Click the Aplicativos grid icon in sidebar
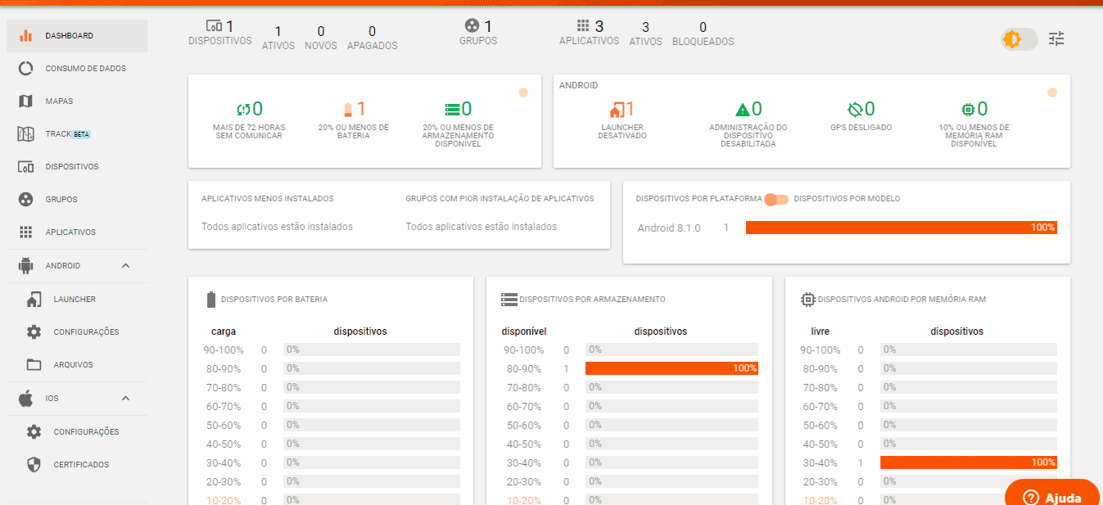1103x505 pixels. pos(25,232)
